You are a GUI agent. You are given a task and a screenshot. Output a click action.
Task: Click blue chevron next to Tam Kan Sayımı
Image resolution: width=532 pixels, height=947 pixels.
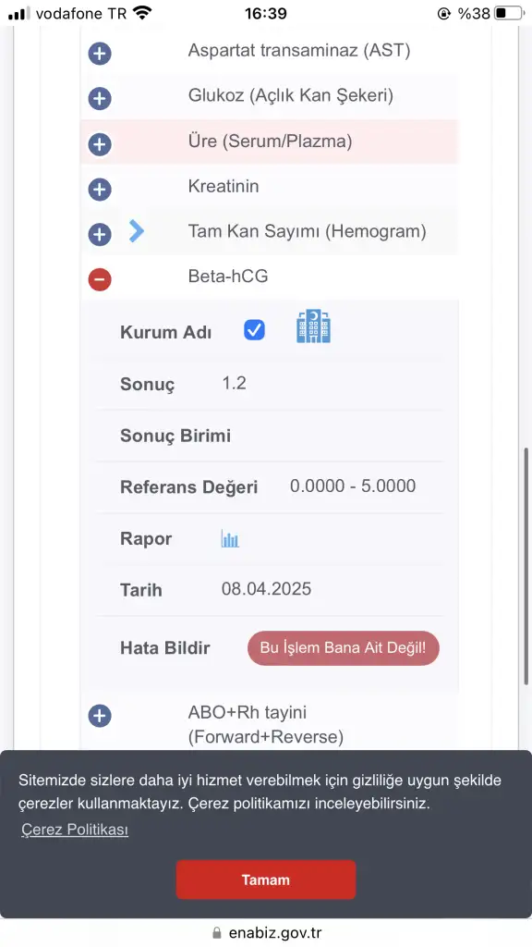click(137, 230)
